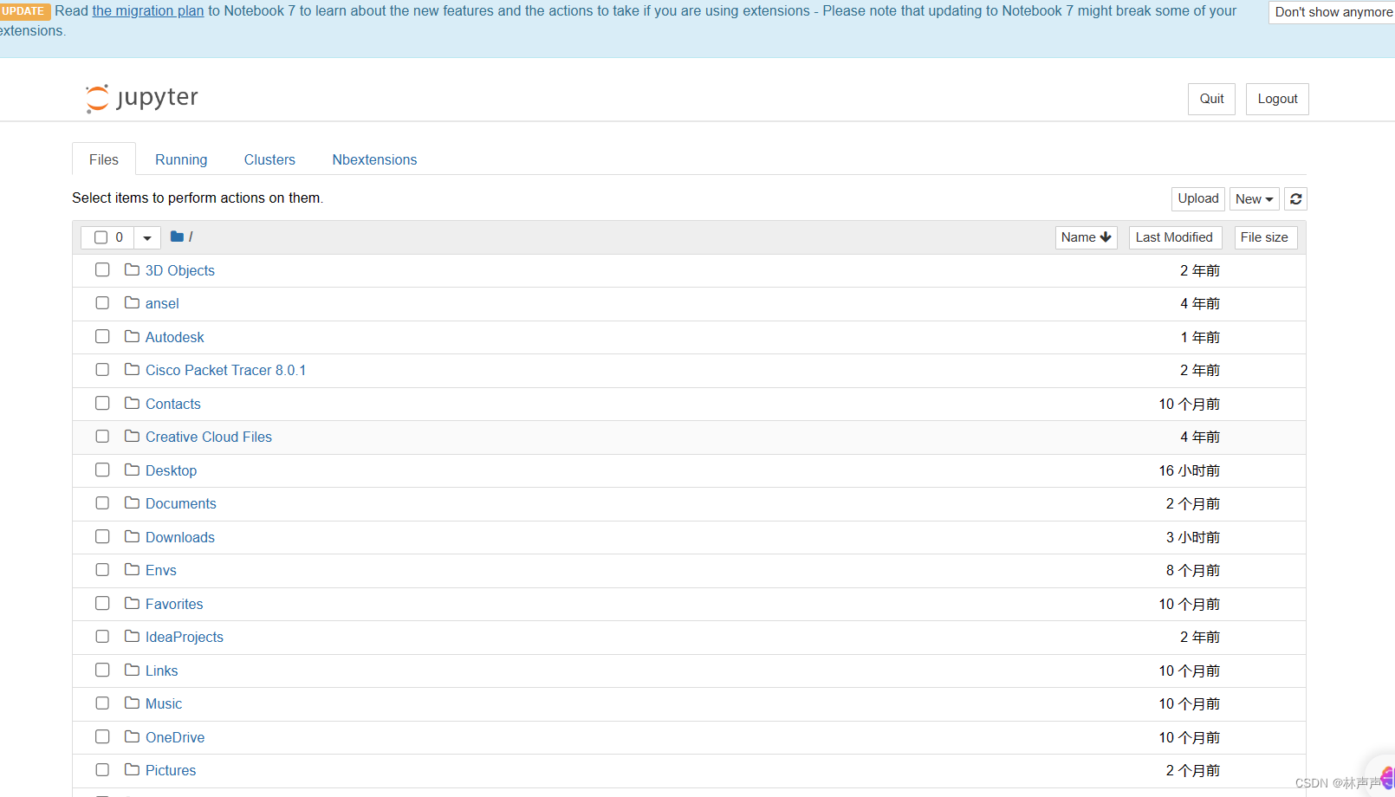Image resolution: width=1395 pixels, height=797 pixels.
Task: Click the folder icon beside Autodesk
Action: point(132,336)
